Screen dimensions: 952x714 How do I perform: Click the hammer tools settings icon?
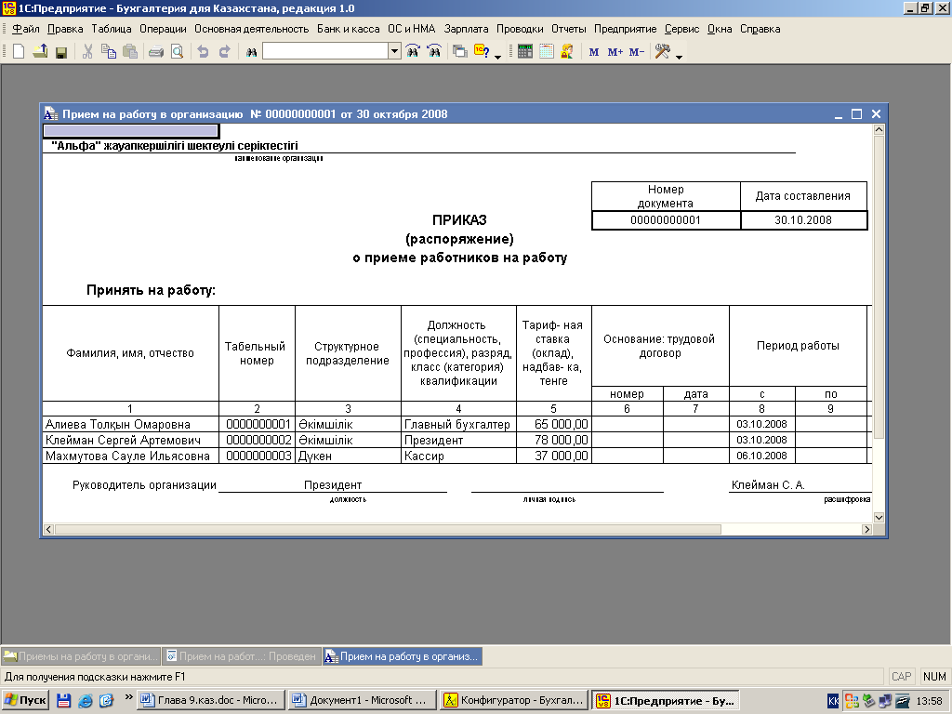coord(662,52)
